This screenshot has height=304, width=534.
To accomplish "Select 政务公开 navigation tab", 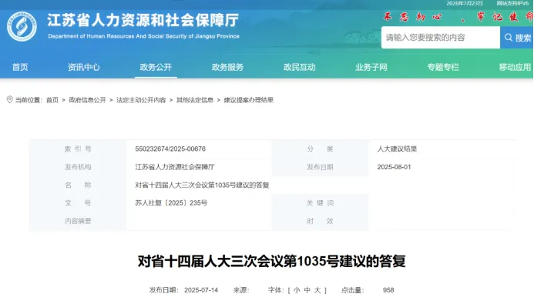I will (x=156, y=67).
